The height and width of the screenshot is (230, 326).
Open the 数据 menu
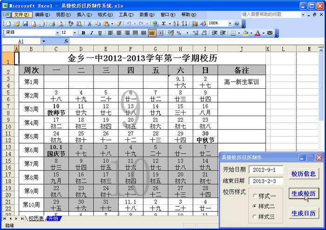pyautogui.click(x=147, y=15)
